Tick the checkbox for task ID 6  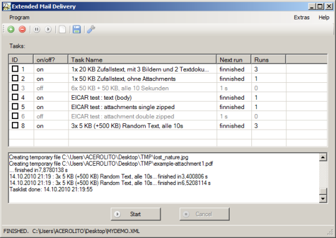[x=15, y=116]
